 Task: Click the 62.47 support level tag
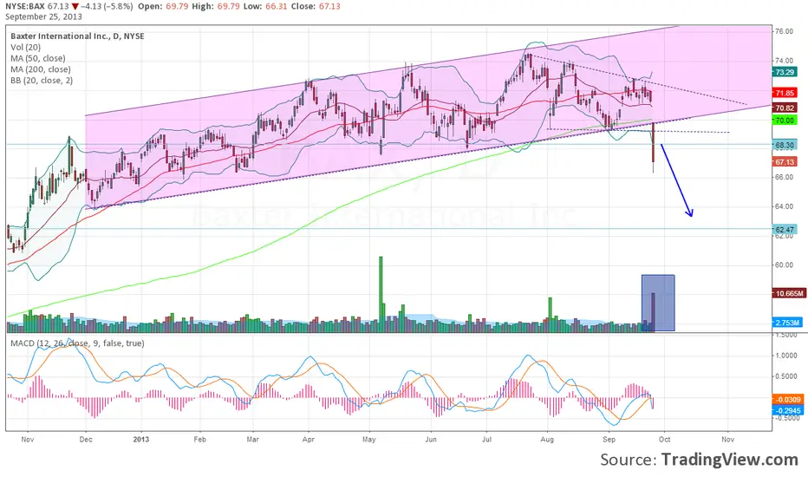[785, 230]
